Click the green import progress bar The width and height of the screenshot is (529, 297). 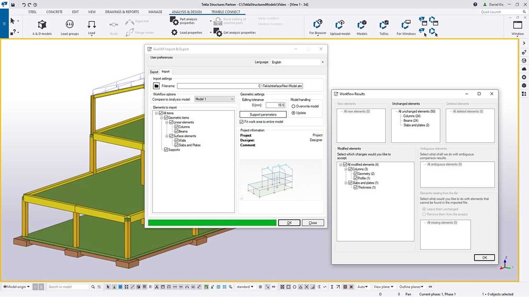pos(212,222)
